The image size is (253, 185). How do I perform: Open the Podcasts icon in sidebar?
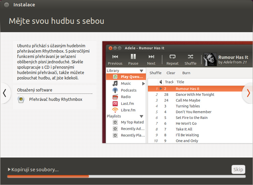click(x=115, y=90)
